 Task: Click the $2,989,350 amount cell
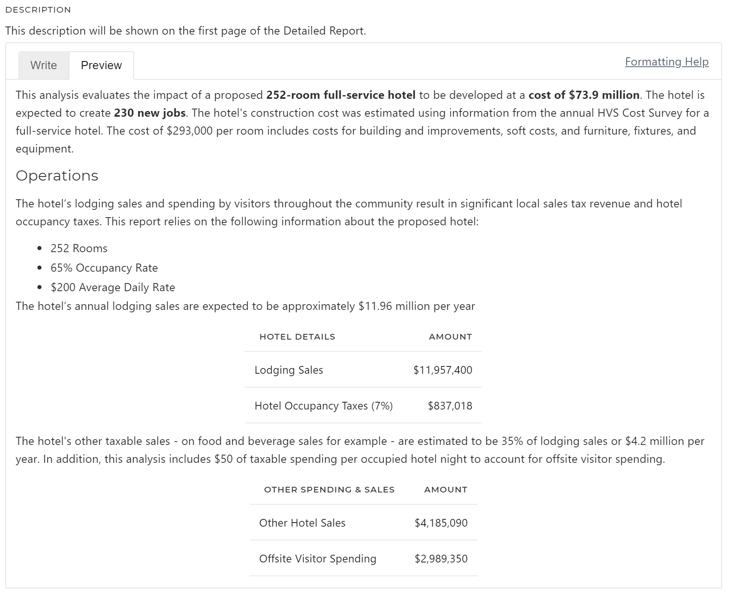pos(441,558)
